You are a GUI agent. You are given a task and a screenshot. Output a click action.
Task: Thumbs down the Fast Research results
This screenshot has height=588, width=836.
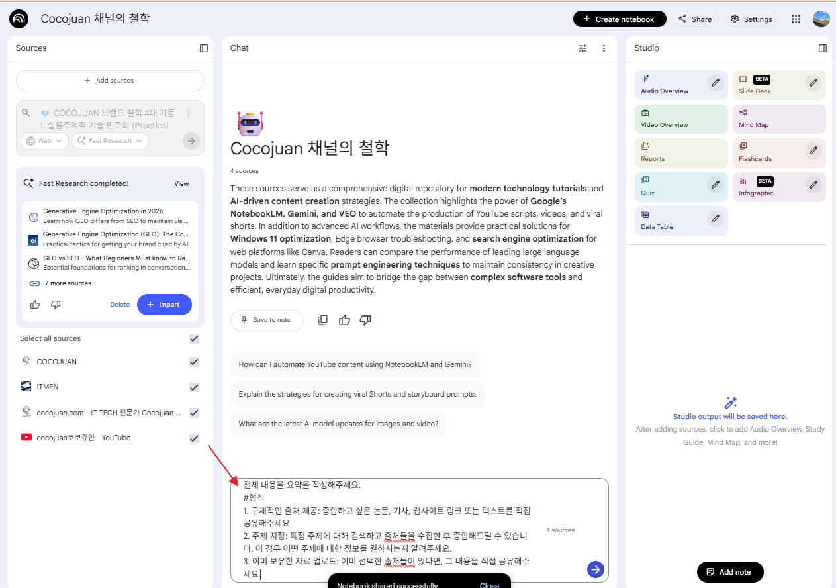click(56, 305)
